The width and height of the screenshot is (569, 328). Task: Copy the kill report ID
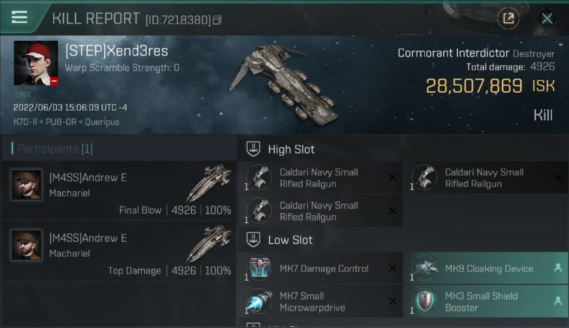click(218, 20)
